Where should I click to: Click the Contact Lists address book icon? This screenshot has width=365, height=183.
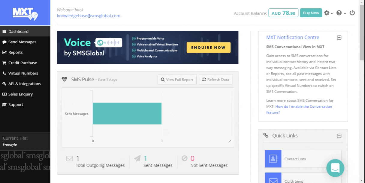pyautogui.click(x=273, y=159)
